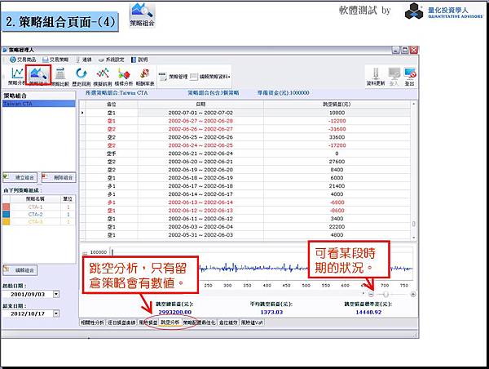Click the 編輯組合 button
This screenshot has height=369, width=489.
click(20, 270)
